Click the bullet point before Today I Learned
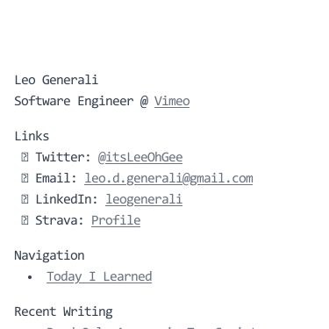Screen dimensions: 329x329 click(30, 277)
